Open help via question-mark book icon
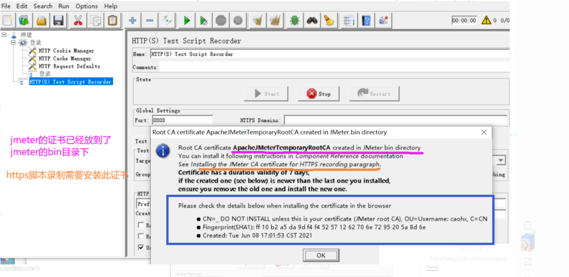This screenshot has height=277, width=569. tap(366, 20)
